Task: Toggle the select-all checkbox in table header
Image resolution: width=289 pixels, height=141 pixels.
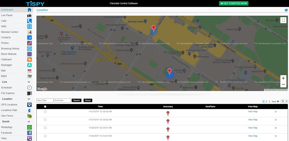Action: tap(45, 107)
